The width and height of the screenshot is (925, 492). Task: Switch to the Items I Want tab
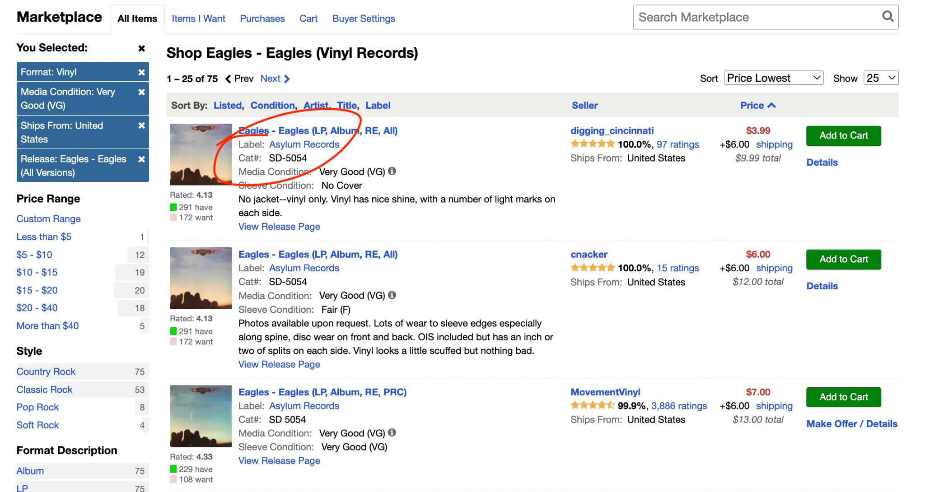198,19
